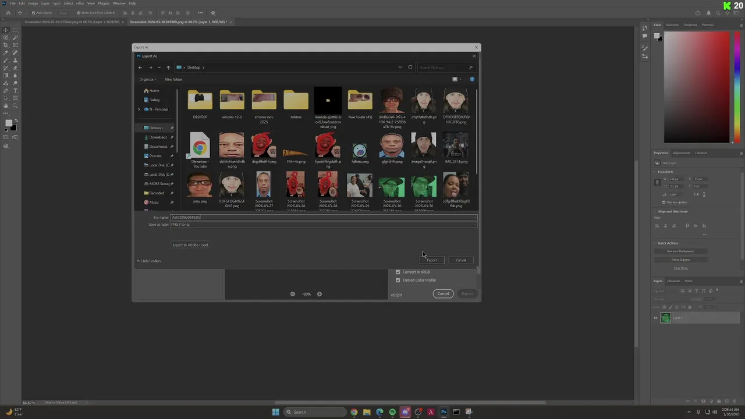Screen dimensions: 745x419
Task: Zoom in preview with plus icon
Action: click(x=319, y=294)
